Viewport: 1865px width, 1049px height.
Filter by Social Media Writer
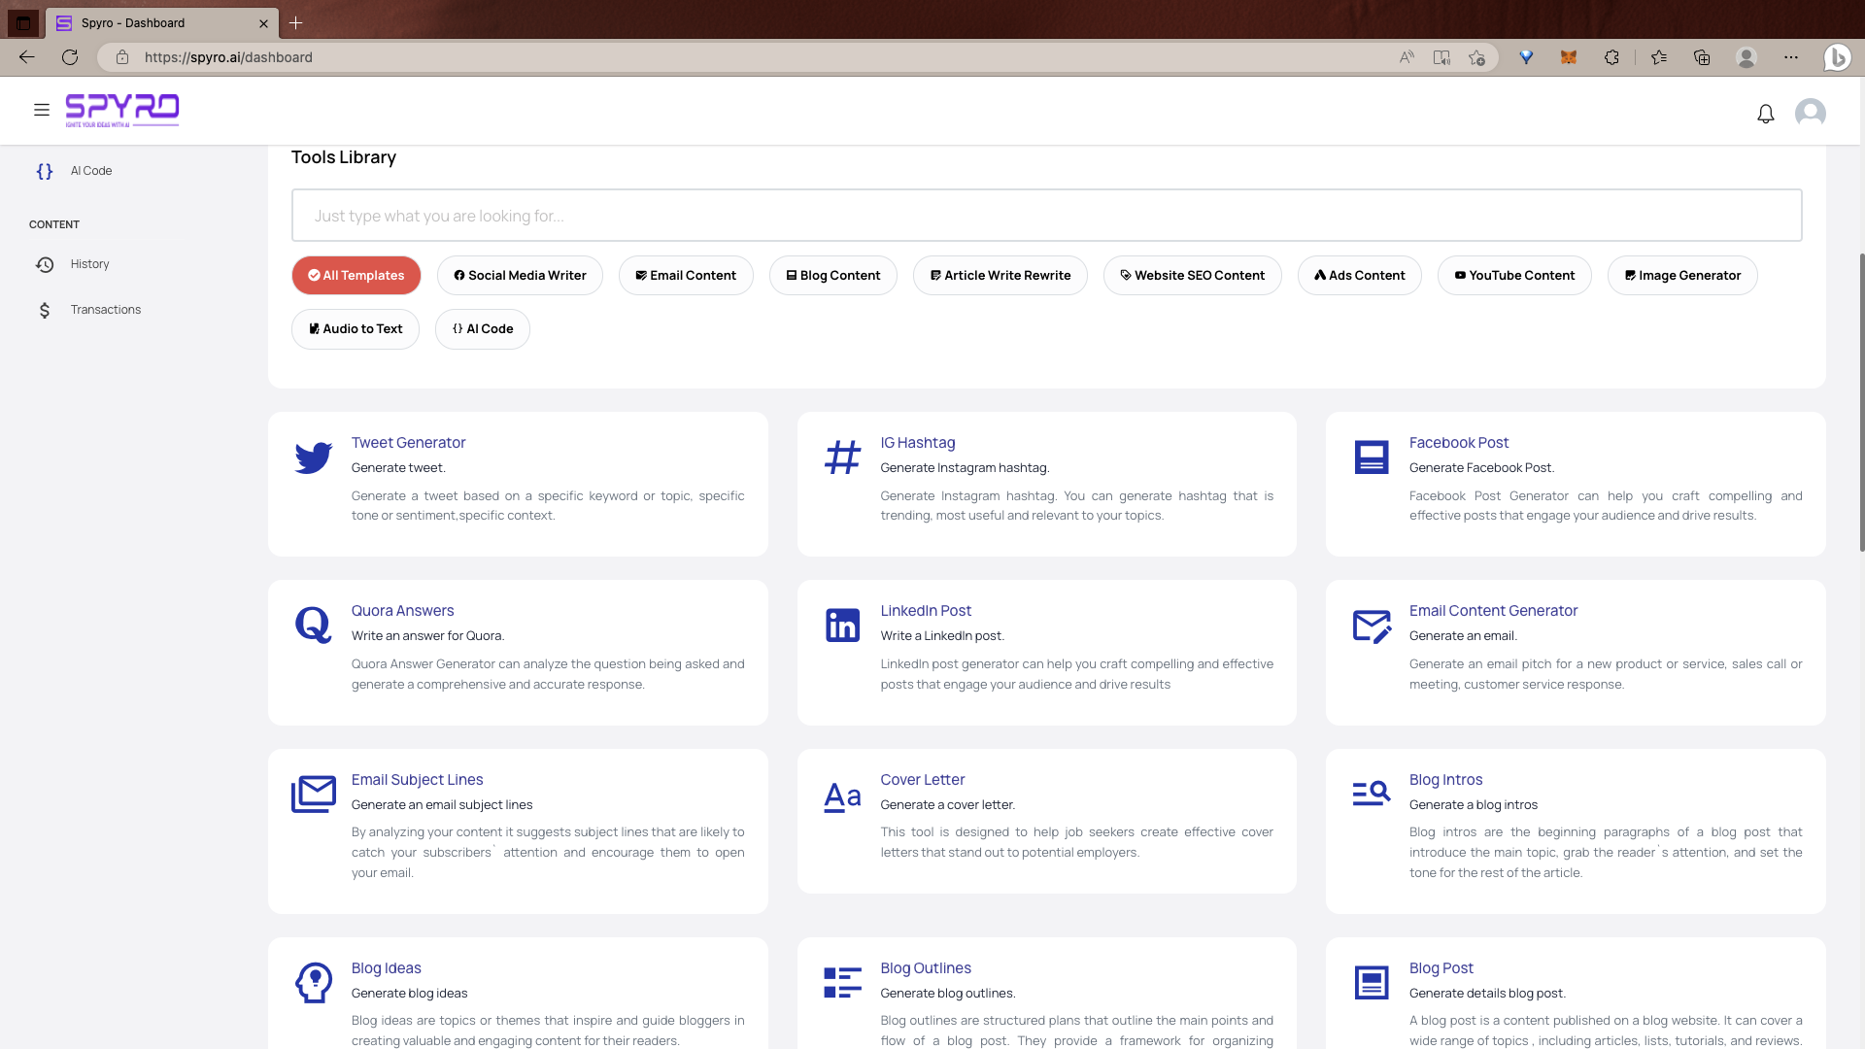coord(520,276)
